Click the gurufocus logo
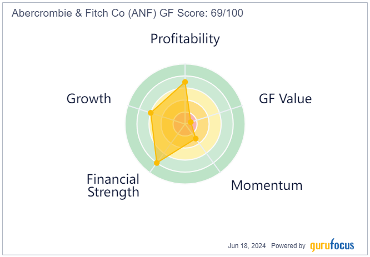370x257 pixels. coord(332,245)
